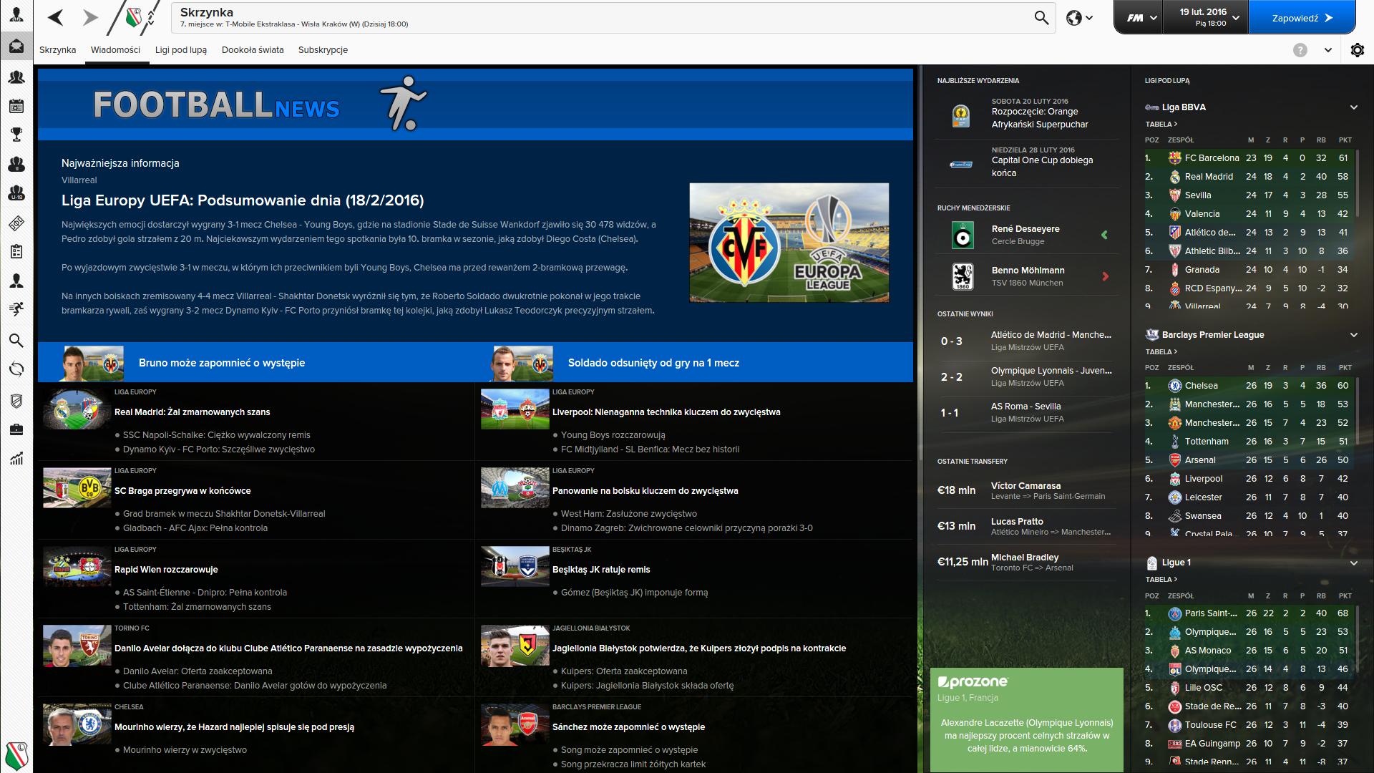
Task: Open the staff person icon in sidebar
Action: pos(16,281)
